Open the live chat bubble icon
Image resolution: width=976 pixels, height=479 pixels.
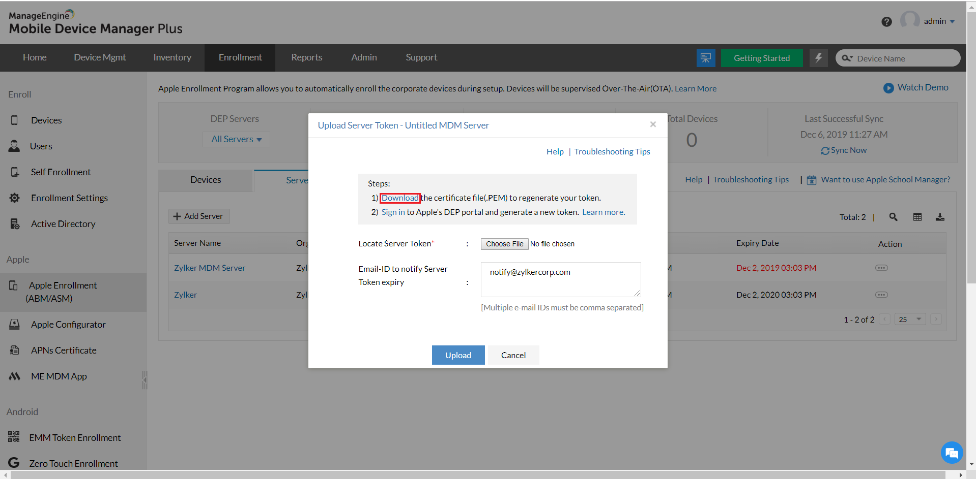952,453
